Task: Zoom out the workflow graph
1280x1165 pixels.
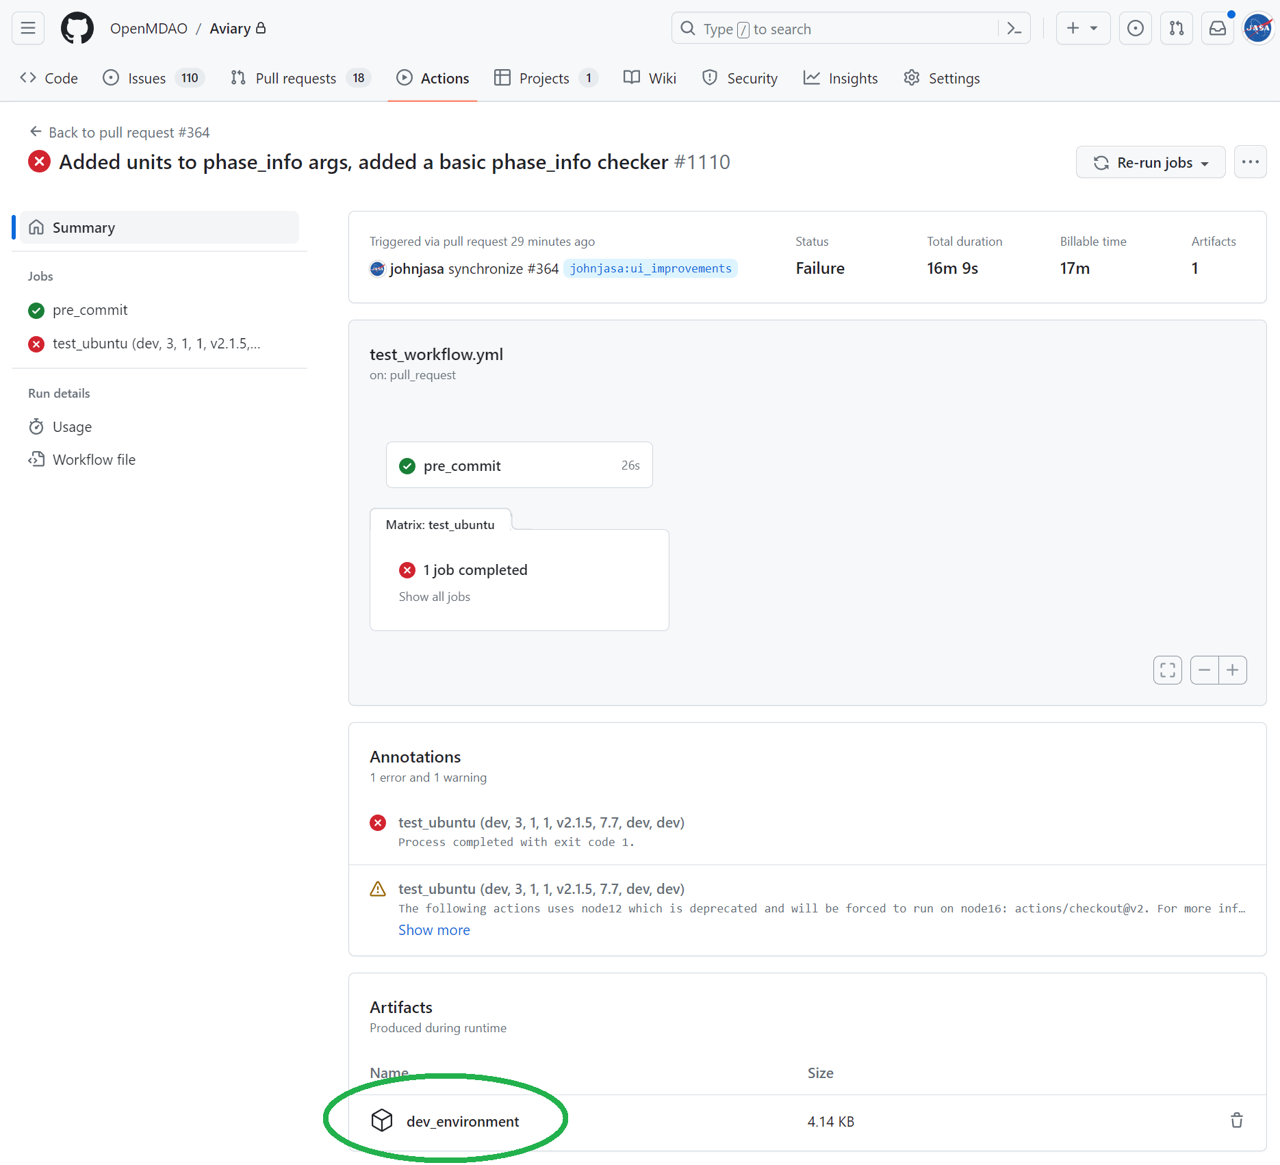Action: [x=1204, y=669]
